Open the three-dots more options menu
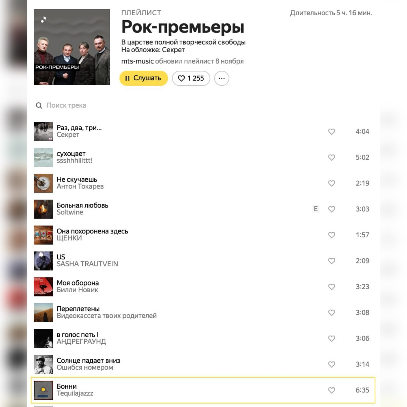This screenshot has height=407, width=407. click(222, 78)
